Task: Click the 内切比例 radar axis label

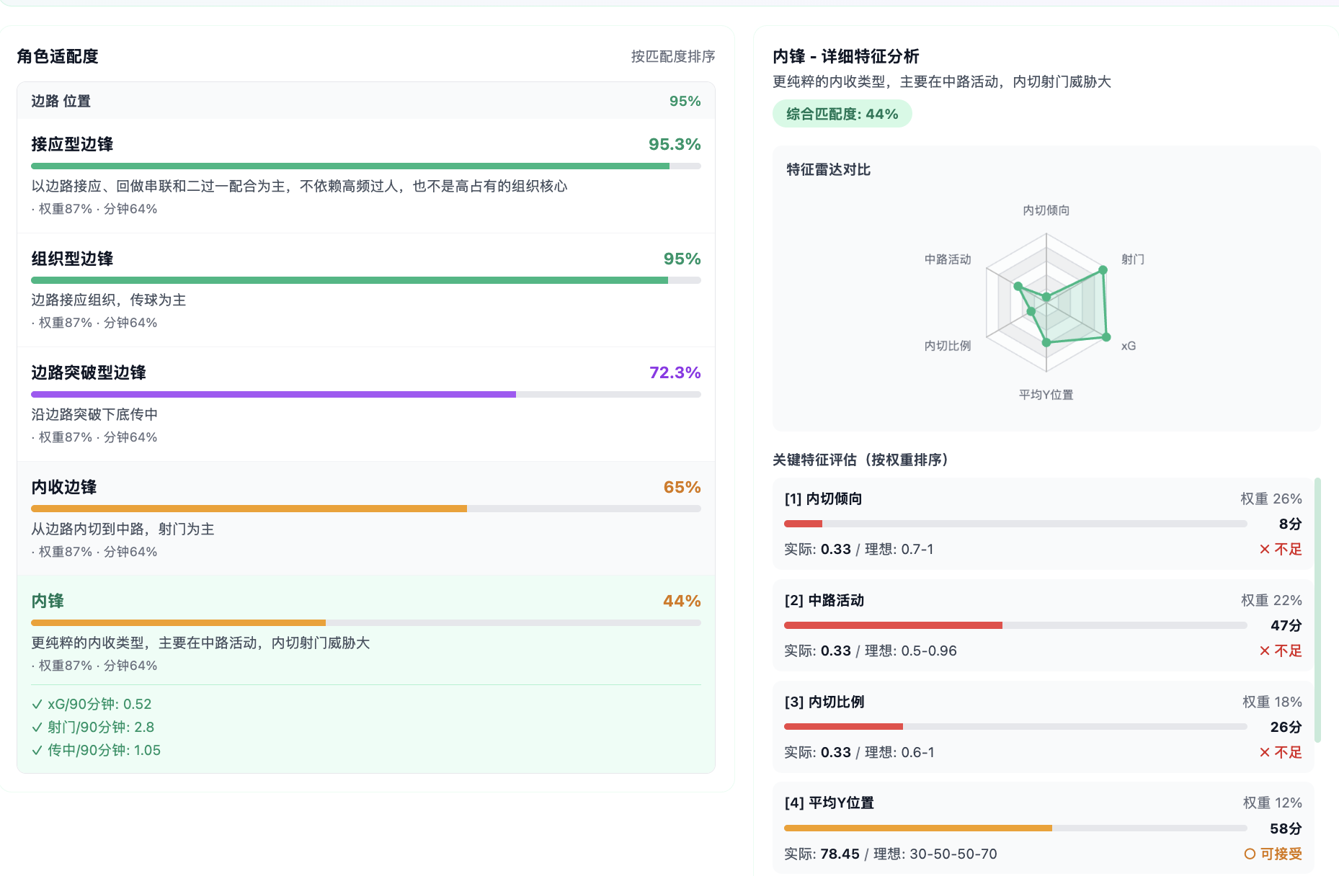Action: (x=948, y=346)
